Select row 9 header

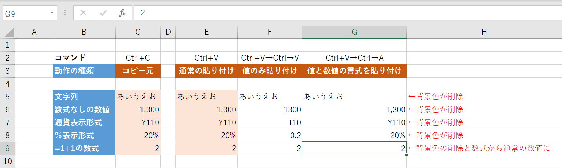(8, 148)
